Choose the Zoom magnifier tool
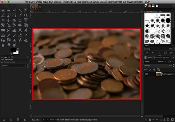The image size is (175, 122). tap(26, 15)
